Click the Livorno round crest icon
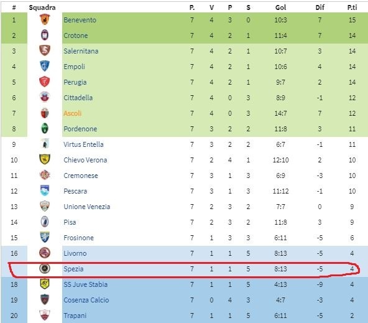Screen dimensions: 368x323 tap(45, 253)
